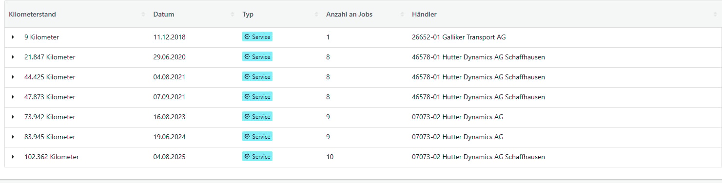Viewport: 722px width, 183px height.
Task: Click job count 1 in 9 Kilometer row
Action: coord(328,37)
